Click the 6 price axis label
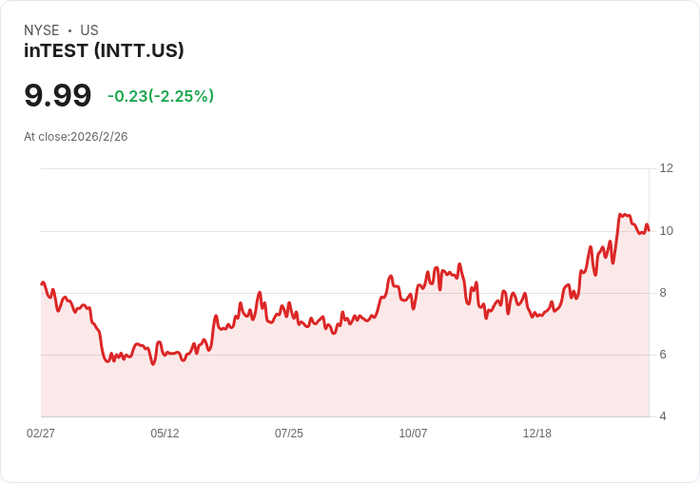Screen dimensions: 700x483 (x=663, y=355)
